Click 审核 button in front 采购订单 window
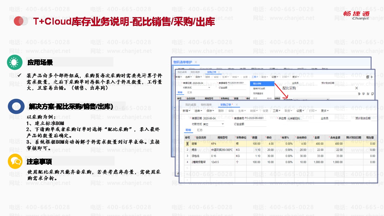Viewport: 384px width, 216px height. (x=231, y=111)
